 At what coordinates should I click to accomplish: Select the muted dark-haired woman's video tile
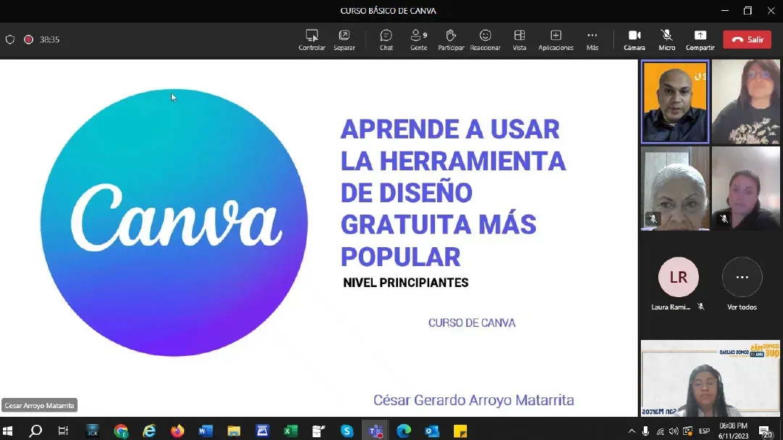tap(745, 188)
